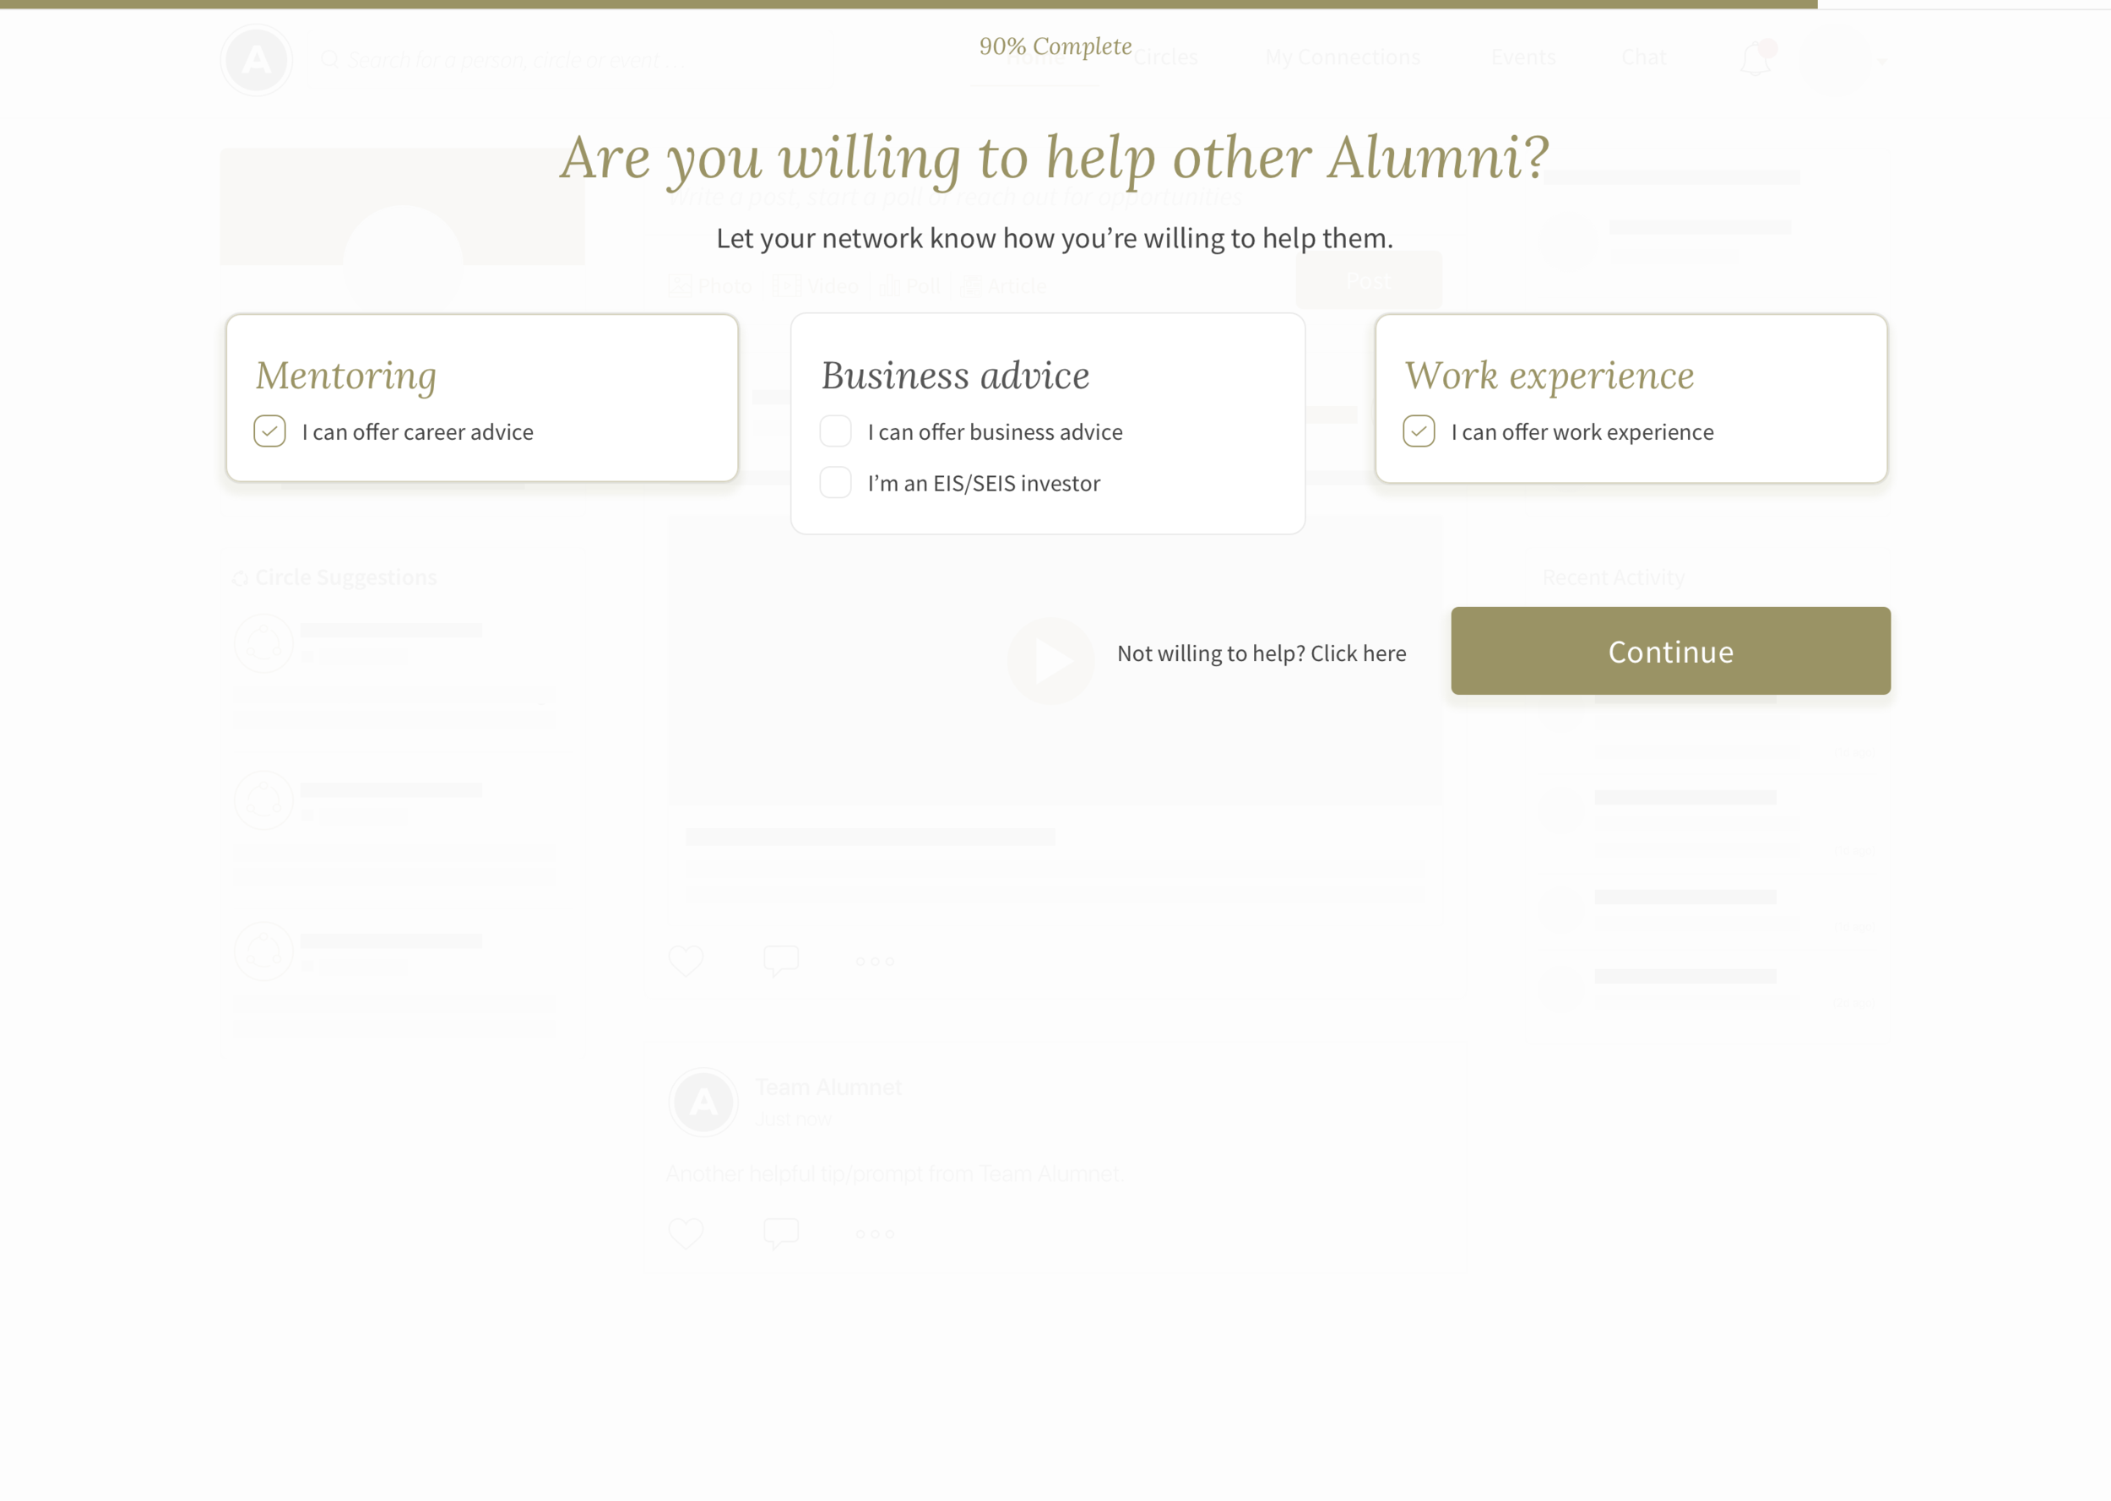2111x1501 pixels.
Task: Click the Events navigation icon
Action: coord(1519,58)
